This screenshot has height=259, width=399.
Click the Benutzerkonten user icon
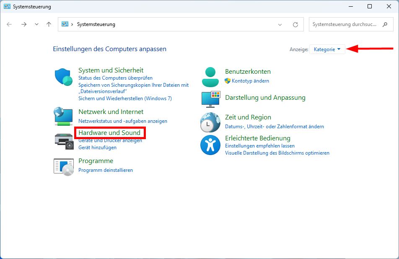tap(210, 77)
